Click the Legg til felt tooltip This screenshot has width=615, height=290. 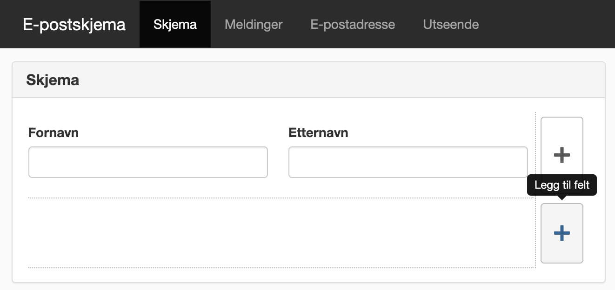coord(562,185)
